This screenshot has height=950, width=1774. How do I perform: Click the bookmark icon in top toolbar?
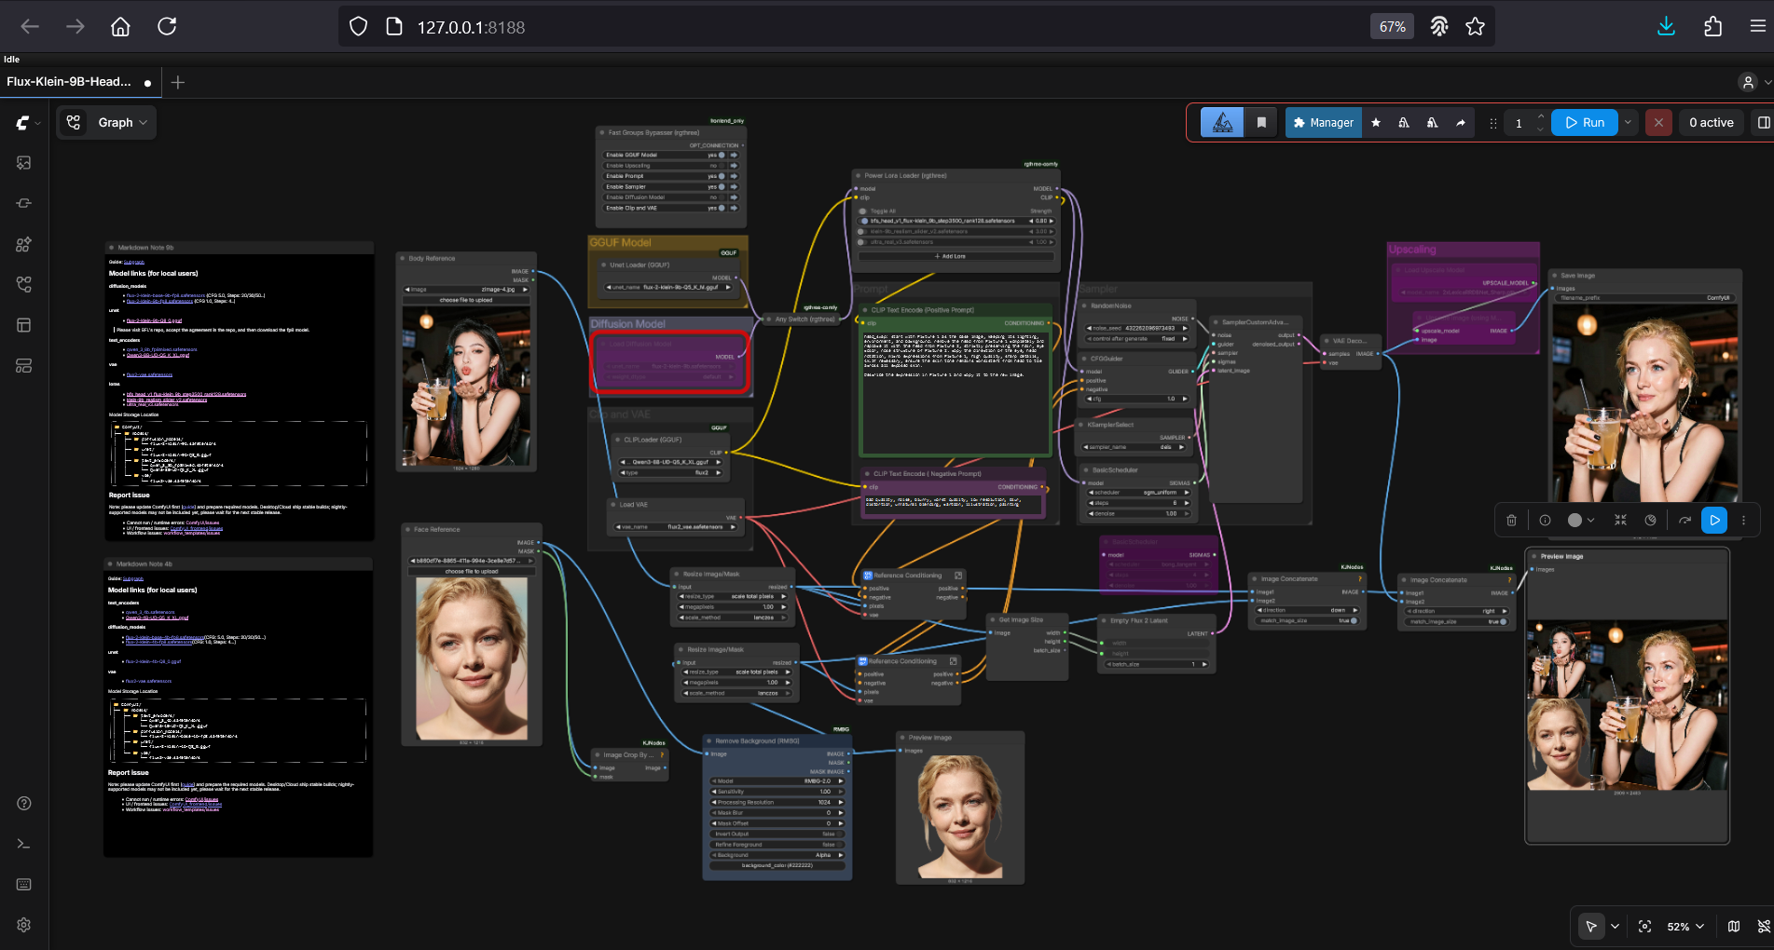point(1261,122)
